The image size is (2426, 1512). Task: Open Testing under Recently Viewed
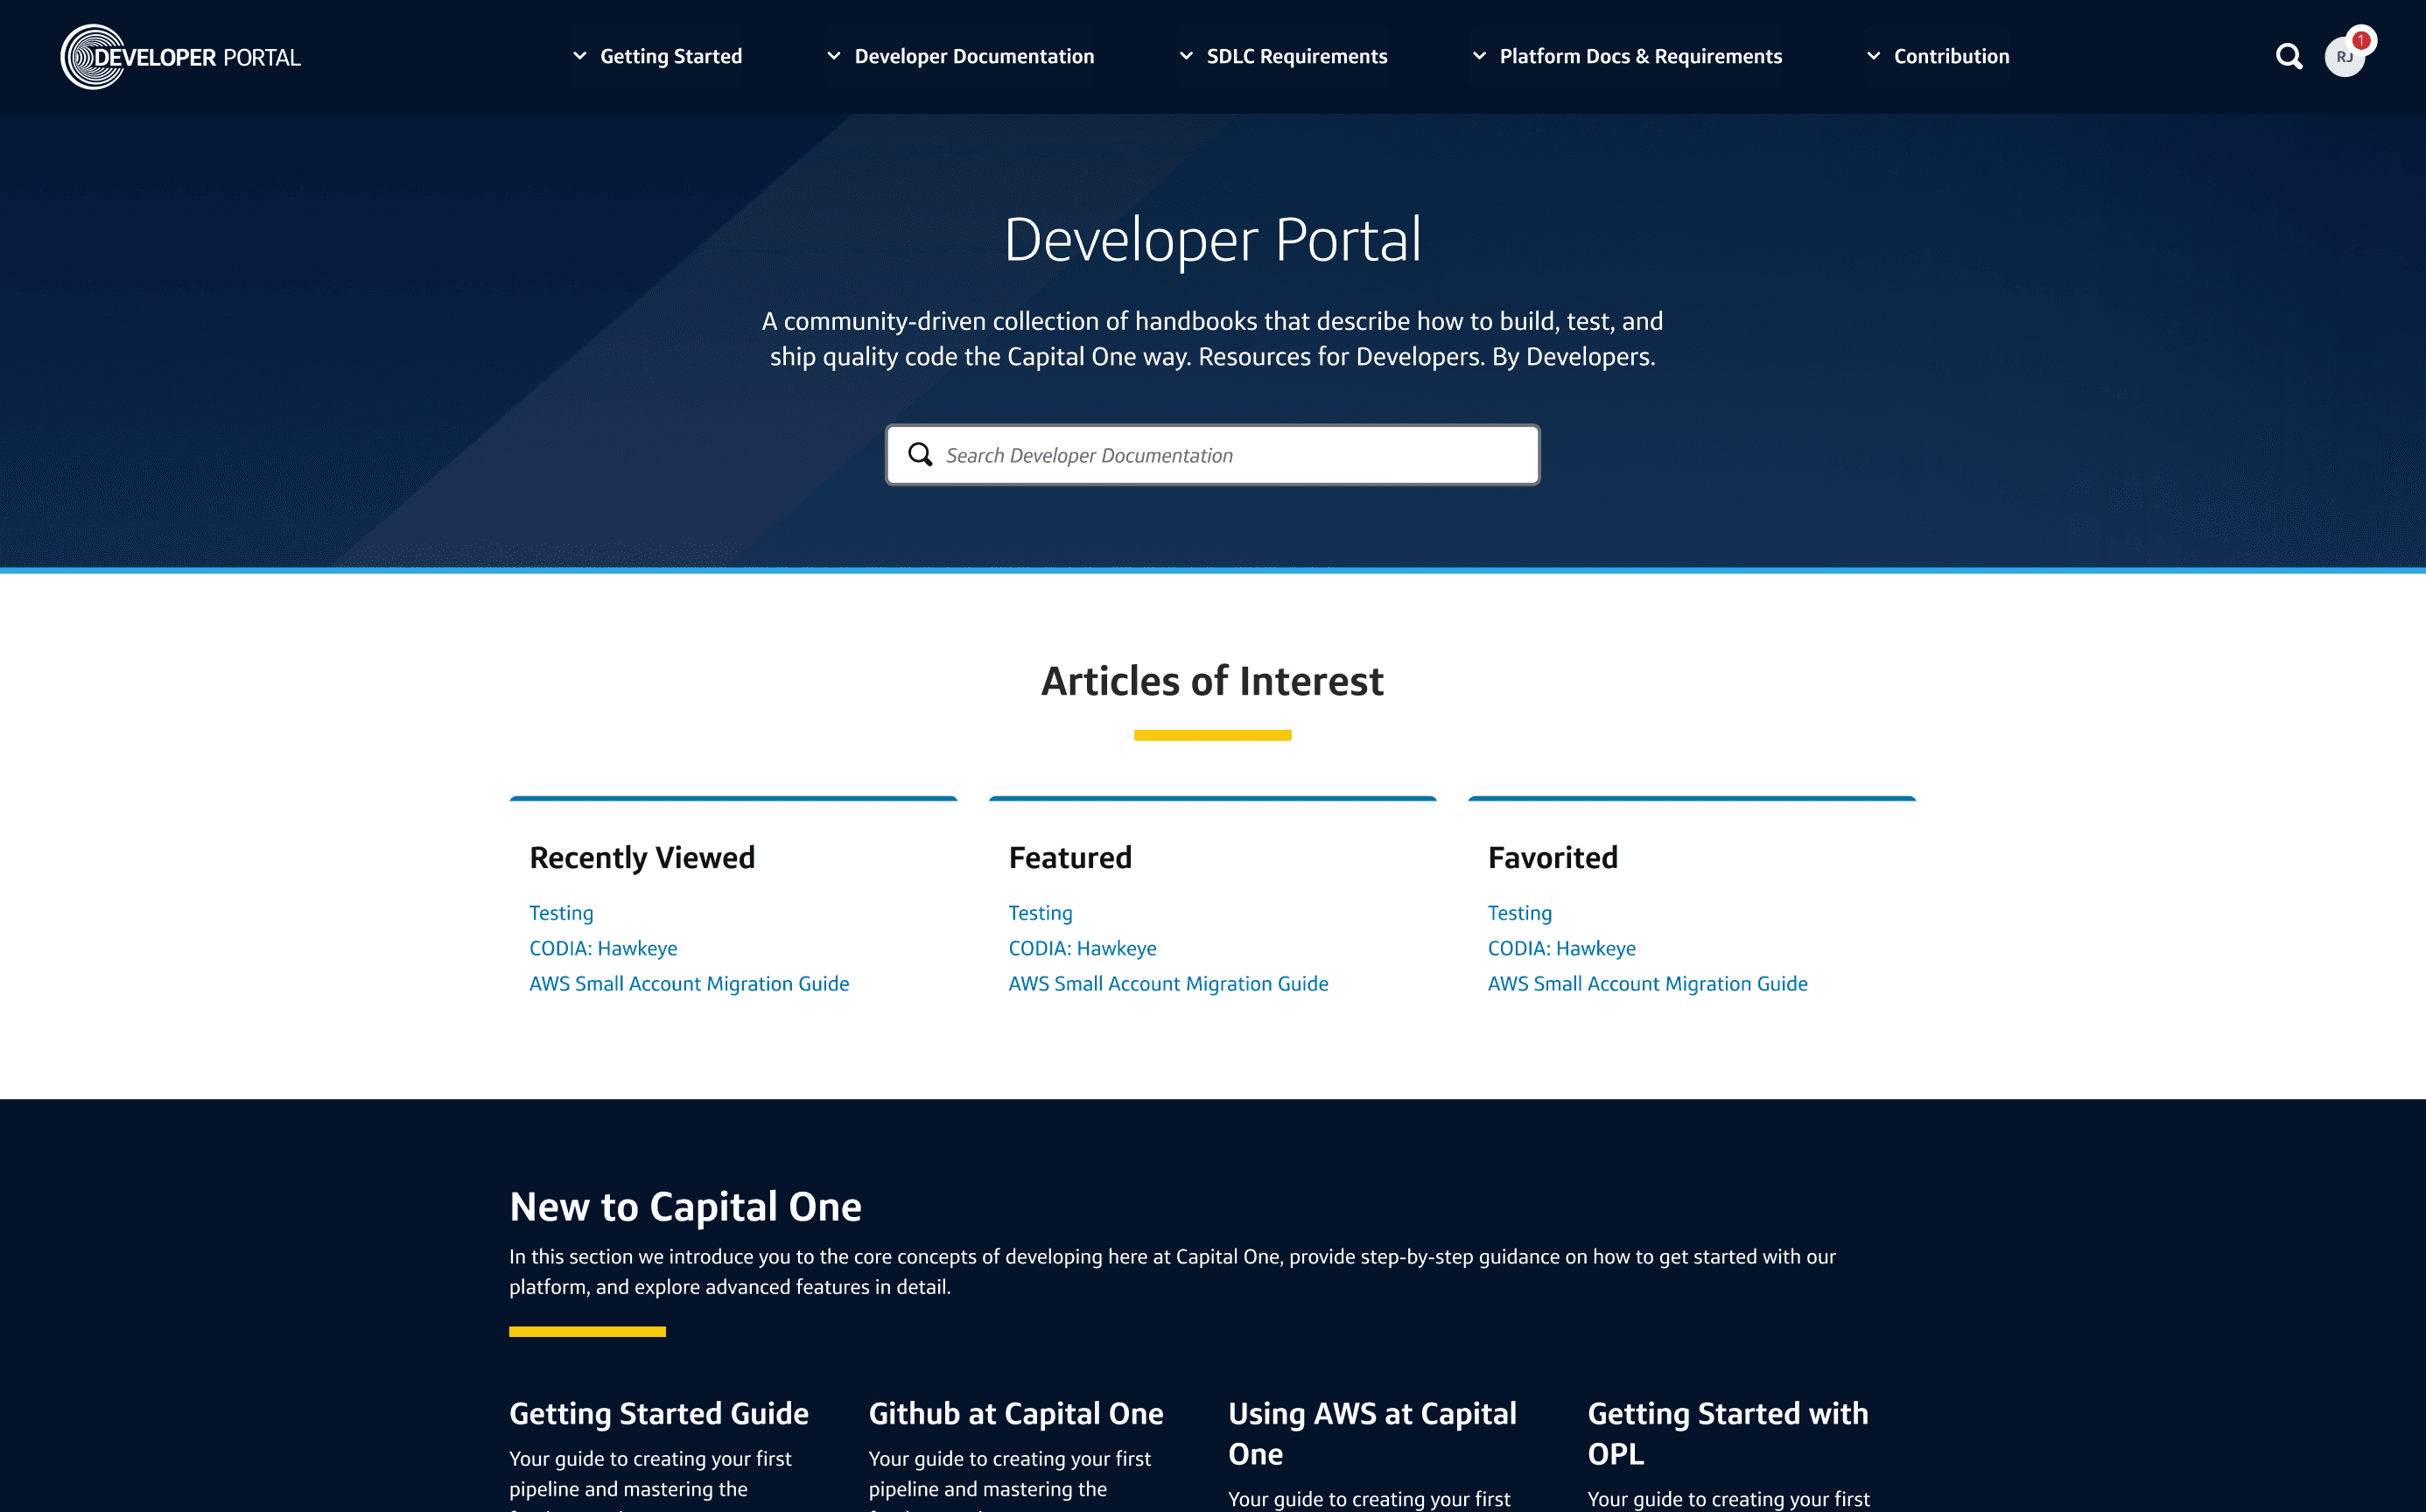(561, 913)
